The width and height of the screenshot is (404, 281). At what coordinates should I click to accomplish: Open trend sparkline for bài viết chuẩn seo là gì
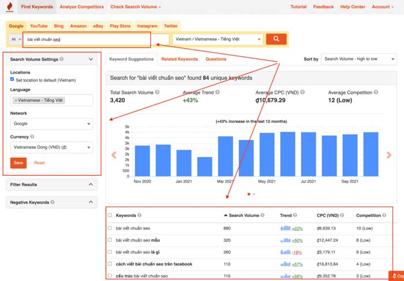(x=285, y=252)
